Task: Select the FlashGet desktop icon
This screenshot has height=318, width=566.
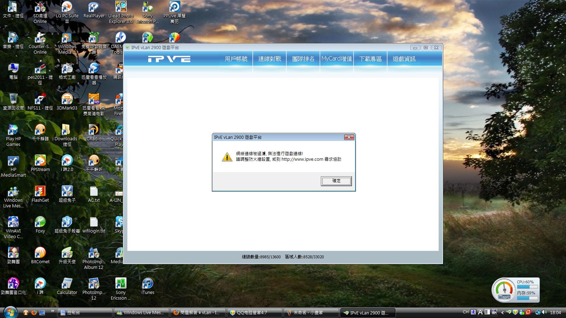Action: (40, 194)
